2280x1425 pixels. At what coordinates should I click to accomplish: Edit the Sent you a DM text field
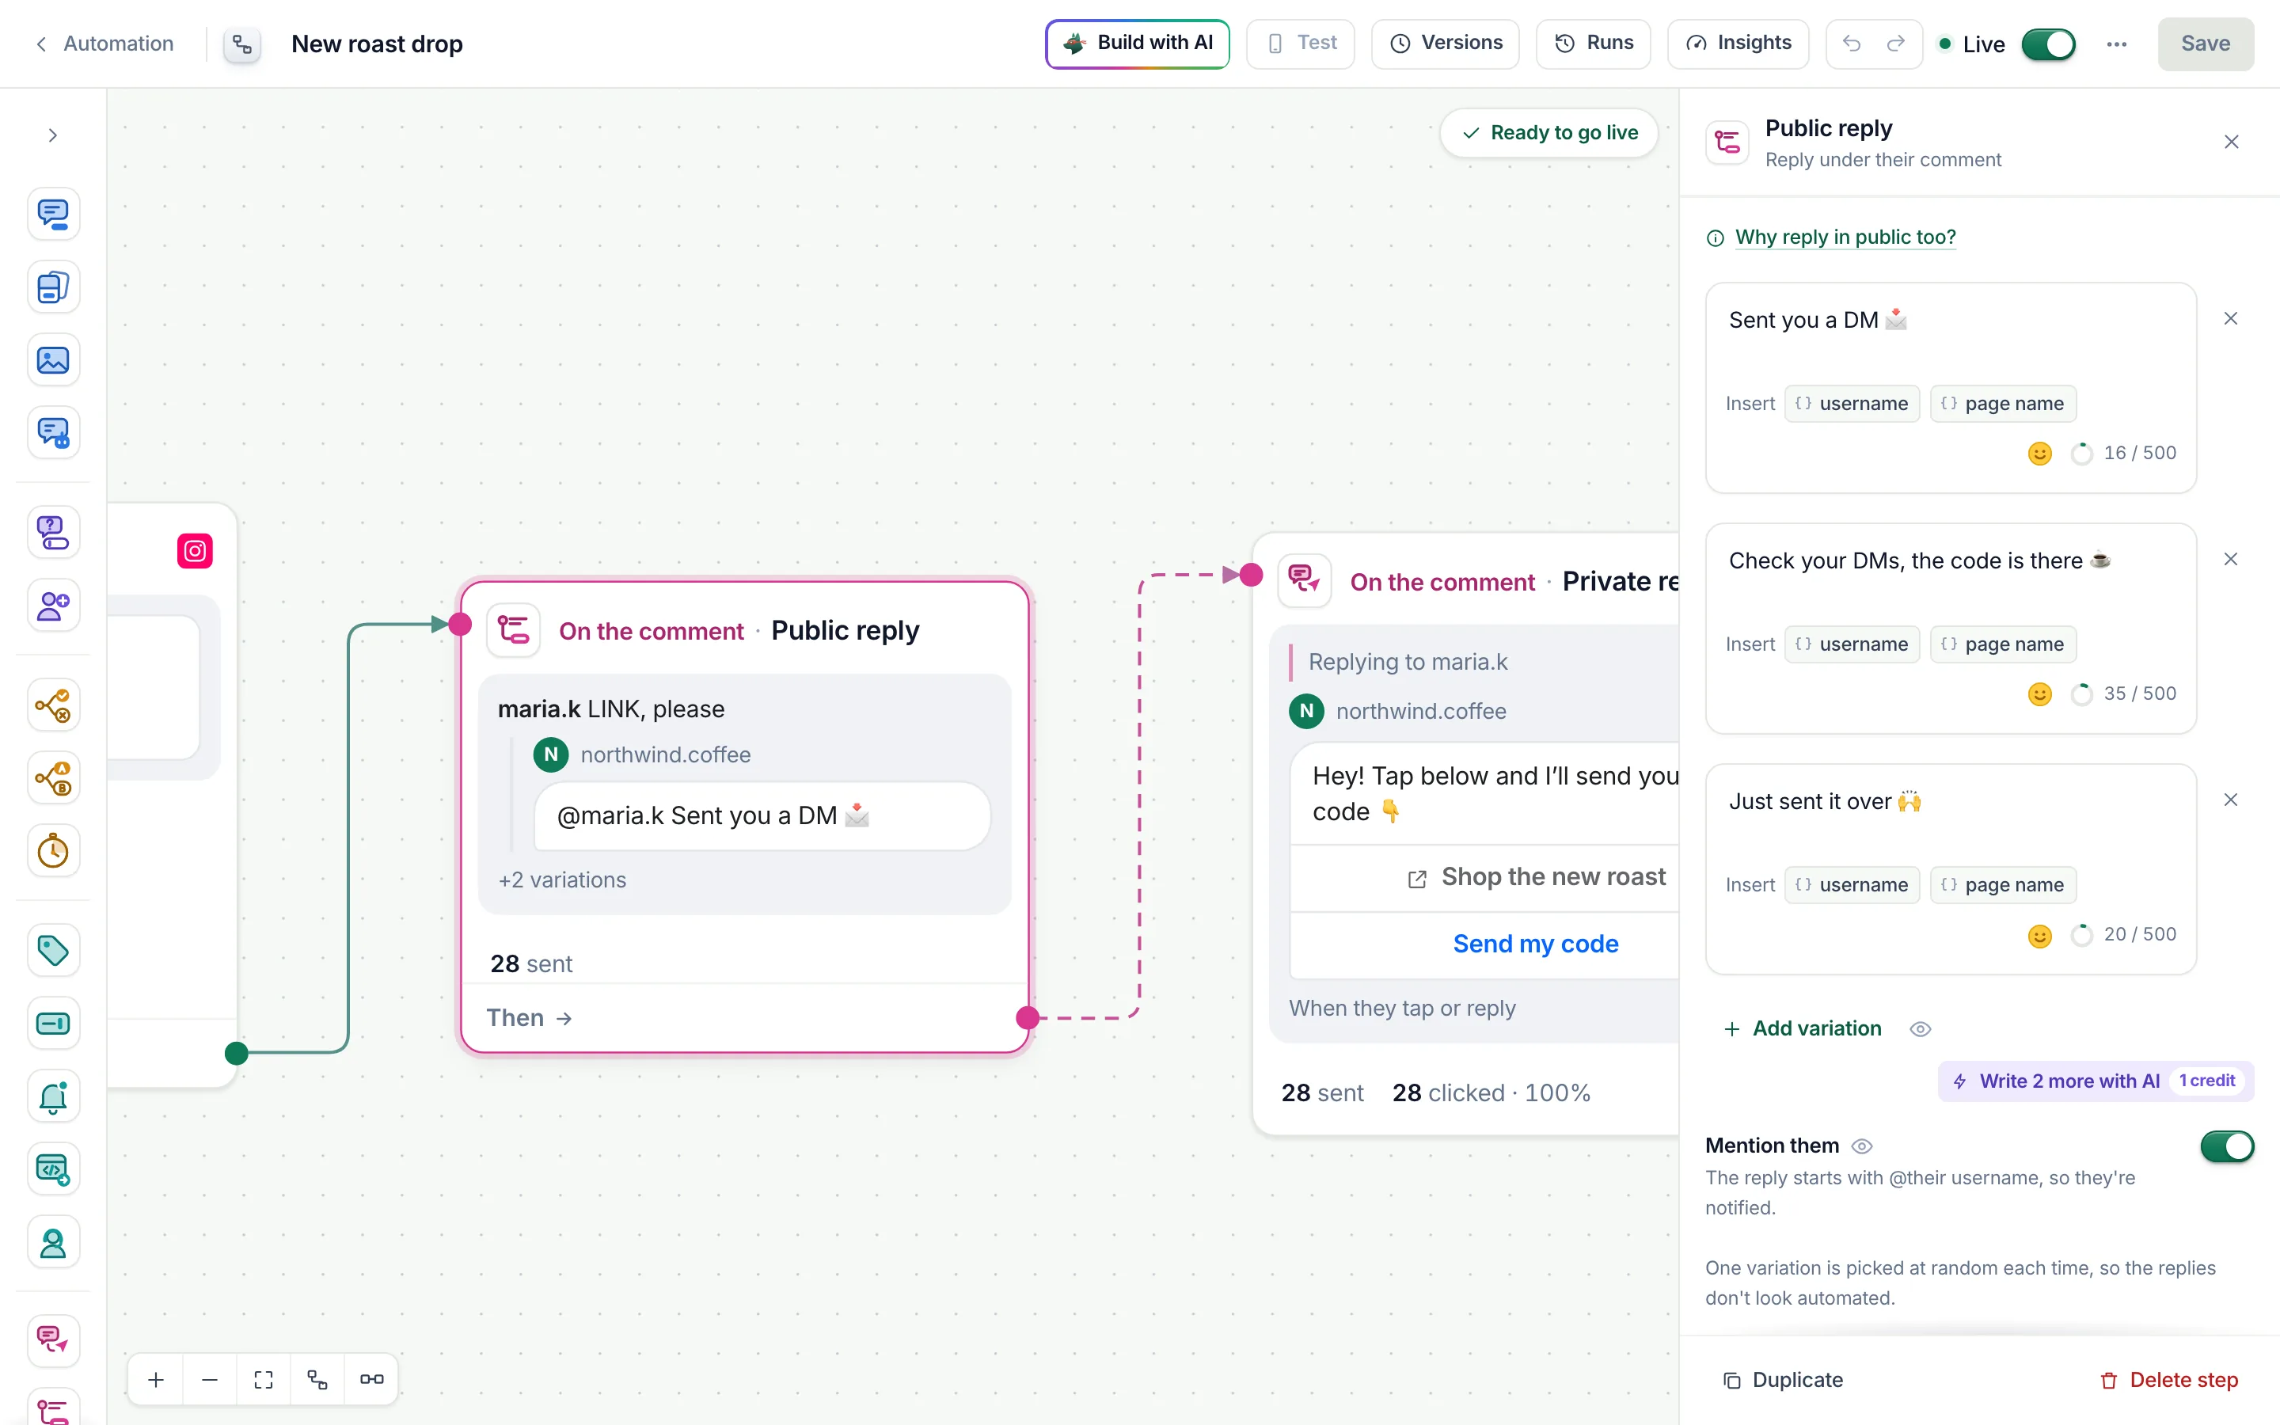[x=1950, y=321]
